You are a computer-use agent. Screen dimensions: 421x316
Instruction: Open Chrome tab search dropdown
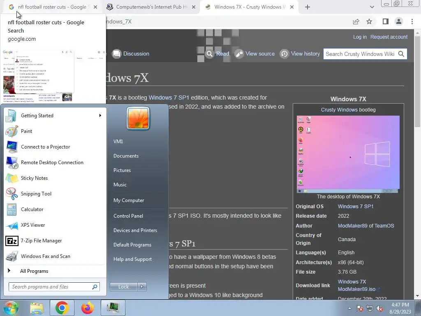click(372, 7)
